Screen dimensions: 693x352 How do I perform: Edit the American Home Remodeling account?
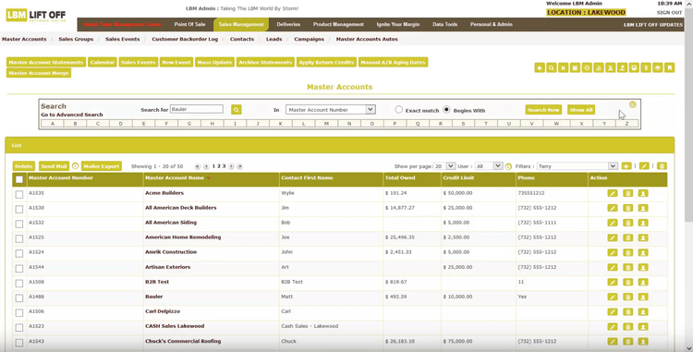612,237
